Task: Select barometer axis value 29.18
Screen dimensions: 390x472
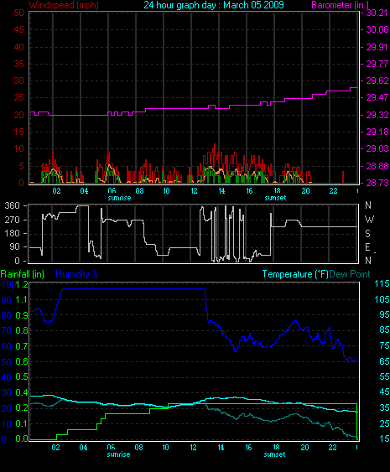Action: [x=377, y=132]
